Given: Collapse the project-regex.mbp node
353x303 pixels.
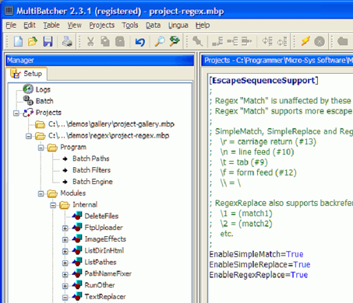Looking at the screenshot, I should click(x=28, y=136).
